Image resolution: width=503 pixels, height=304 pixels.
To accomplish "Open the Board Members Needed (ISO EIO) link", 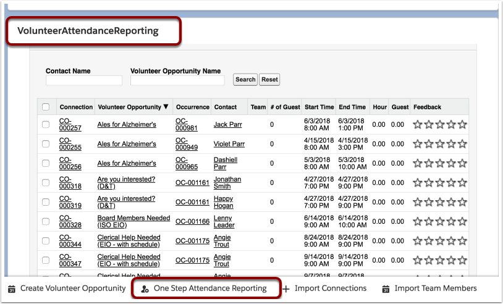I will [133, 222].
